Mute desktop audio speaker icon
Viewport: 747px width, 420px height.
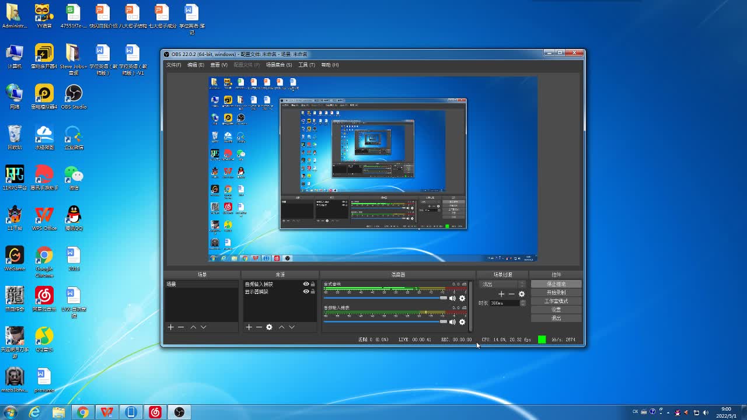click(x=452, y=298)
